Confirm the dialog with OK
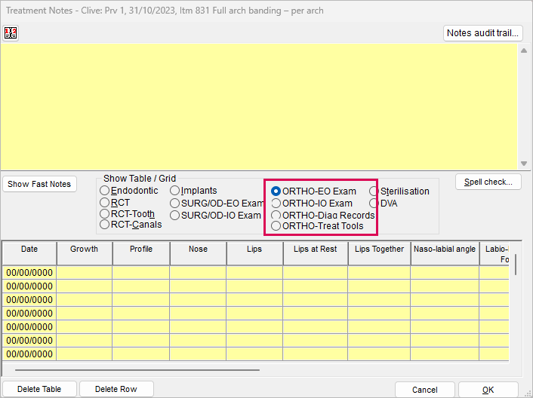The height and width of the screenshot is (398, 533). pos(488,390)
